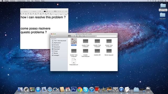This screenshot has width=168, height=94.
Task: Select the Installer.mfil file
Action: pos(97,51)
